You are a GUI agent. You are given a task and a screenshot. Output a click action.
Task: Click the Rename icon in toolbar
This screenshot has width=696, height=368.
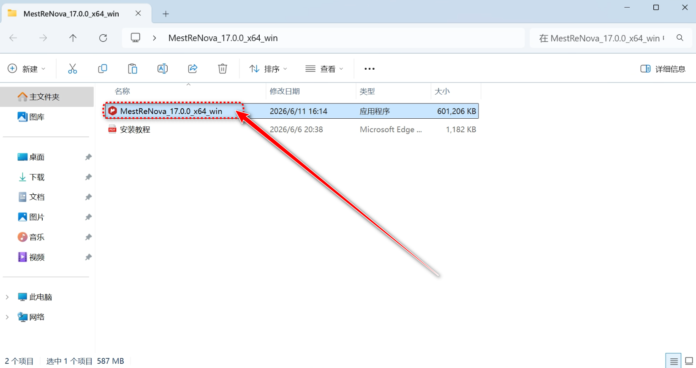(x=163, y=69)
